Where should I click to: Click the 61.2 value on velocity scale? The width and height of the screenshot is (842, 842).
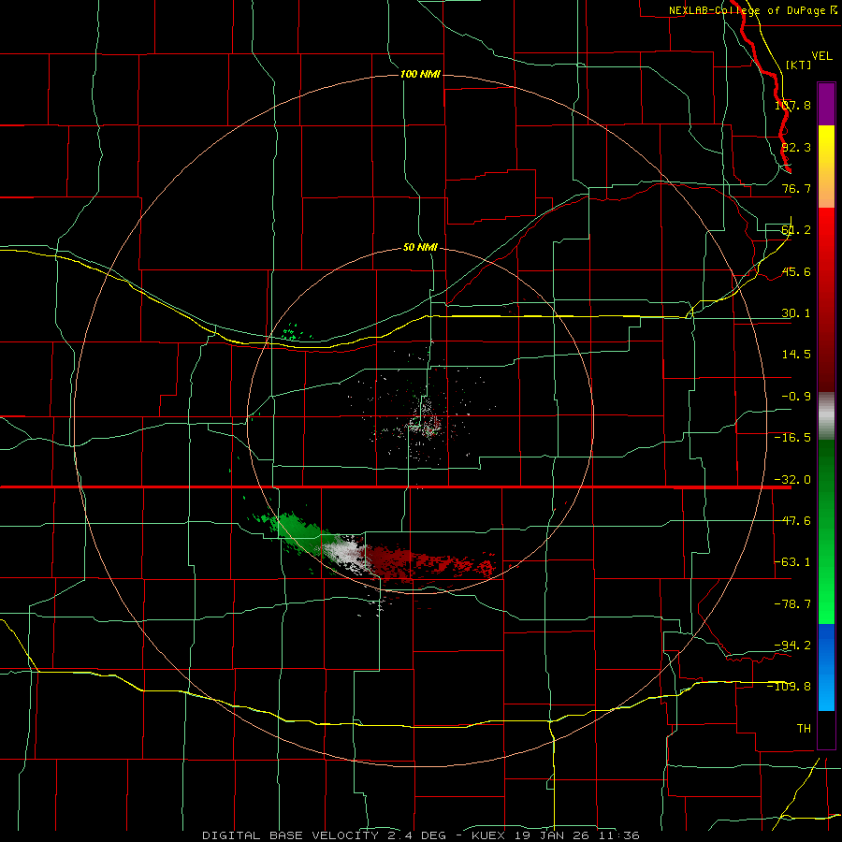796,230
